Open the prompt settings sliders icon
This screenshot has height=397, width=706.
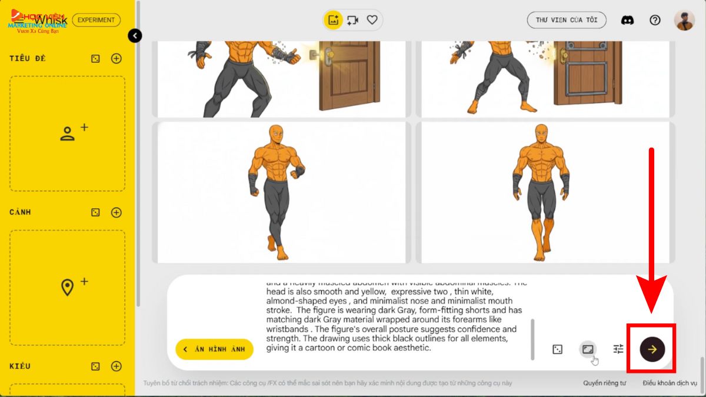[x=618, y=349]
